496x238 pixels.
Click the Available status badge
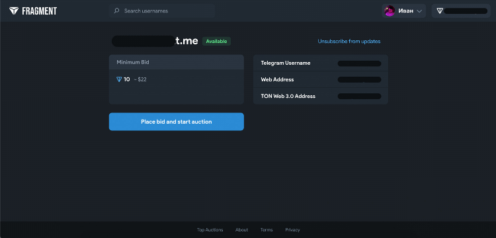216,42
